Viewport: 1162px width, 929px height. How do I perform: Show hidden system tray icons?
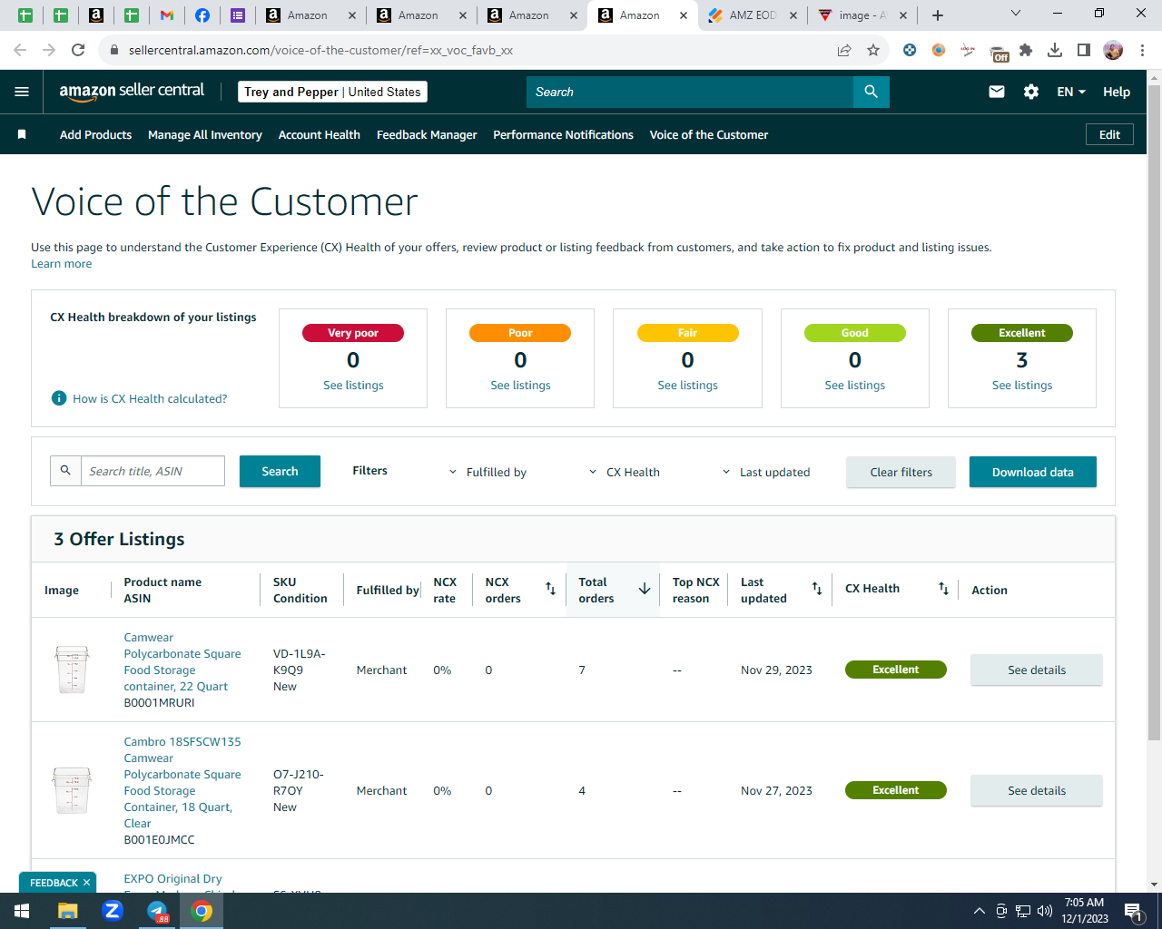pos(979,911)
